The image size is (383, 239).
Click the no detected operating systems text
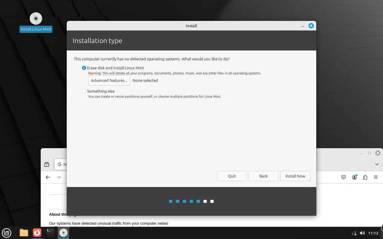(152, 59)
